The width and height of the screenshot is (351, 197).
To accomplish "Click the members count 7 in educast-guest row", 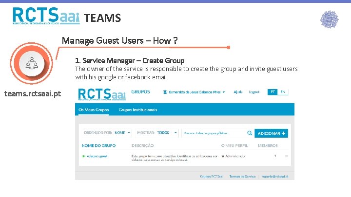I will [x=275, y=156].
